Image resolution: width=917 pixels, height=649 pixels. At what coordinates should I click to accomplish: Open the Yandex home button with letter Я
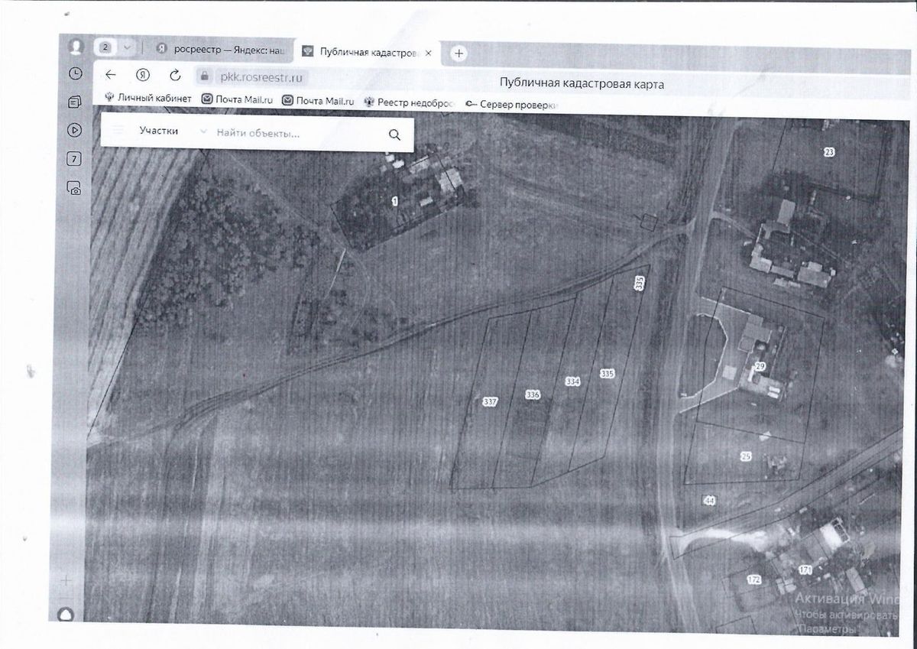tap(142, 75)
